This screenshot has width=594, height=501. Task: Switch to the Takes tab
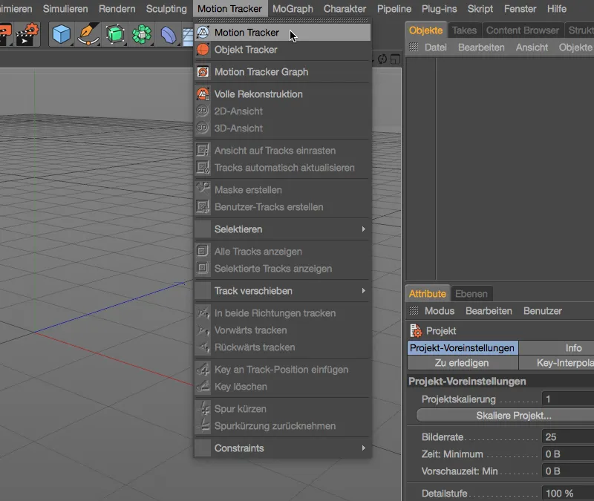[x=464, y=30]
